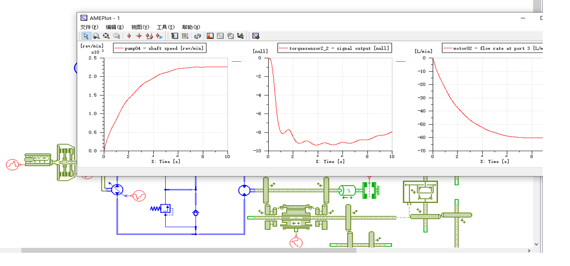The height and width of the screenshot is (266, 570).
Task: Open the 帮助(H) menu
Action: coord(191,27)
